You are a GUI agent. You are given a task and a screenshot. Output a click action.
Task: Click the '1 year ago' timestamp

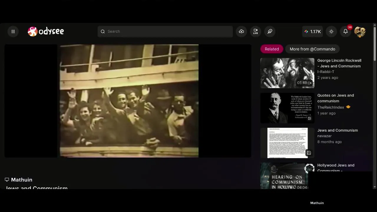(326, 113)
